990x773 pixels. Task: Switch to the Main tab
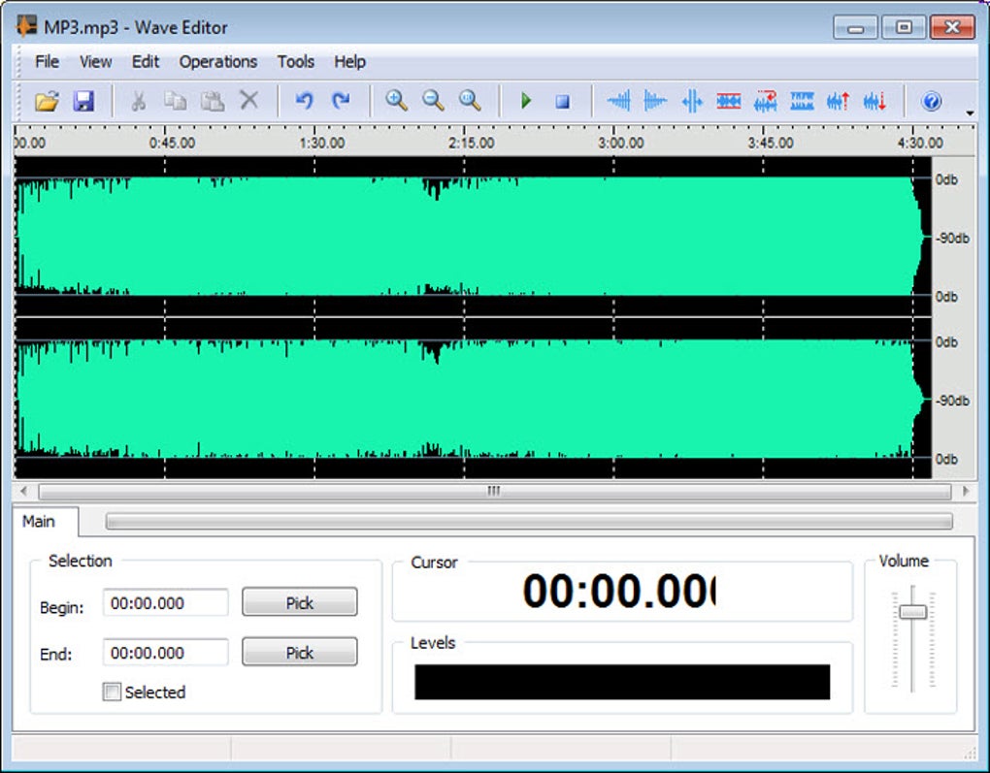[39, 522]
